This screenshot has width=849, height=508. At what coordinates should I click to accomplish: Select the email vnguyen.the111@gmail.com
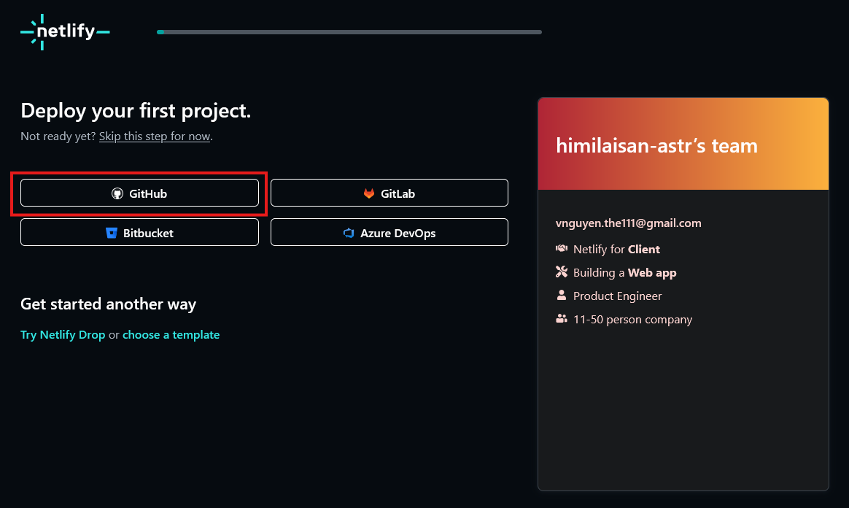[x=628, y=223]
